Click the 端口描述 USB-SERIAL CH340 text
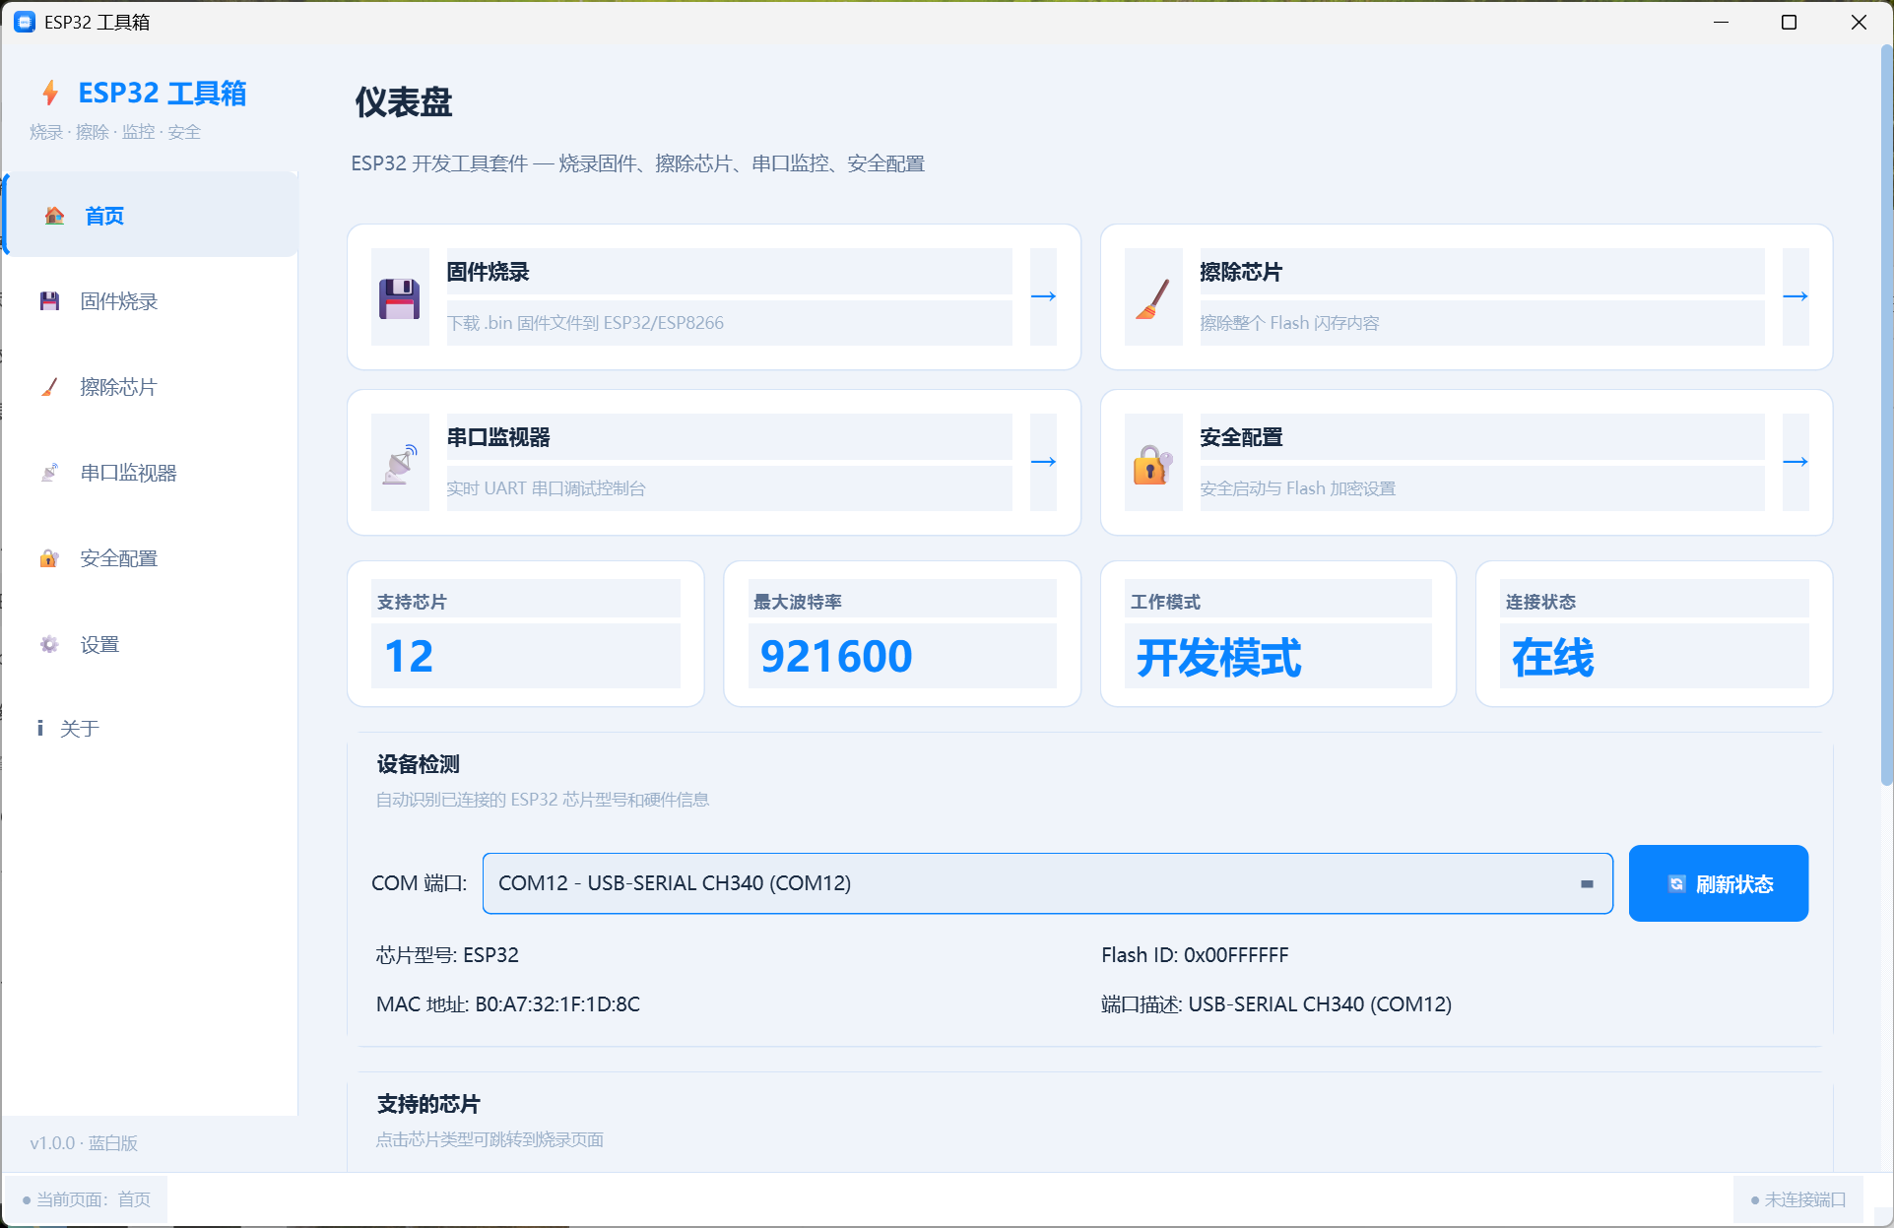The image size is (1894, 1228). 1276,1003
